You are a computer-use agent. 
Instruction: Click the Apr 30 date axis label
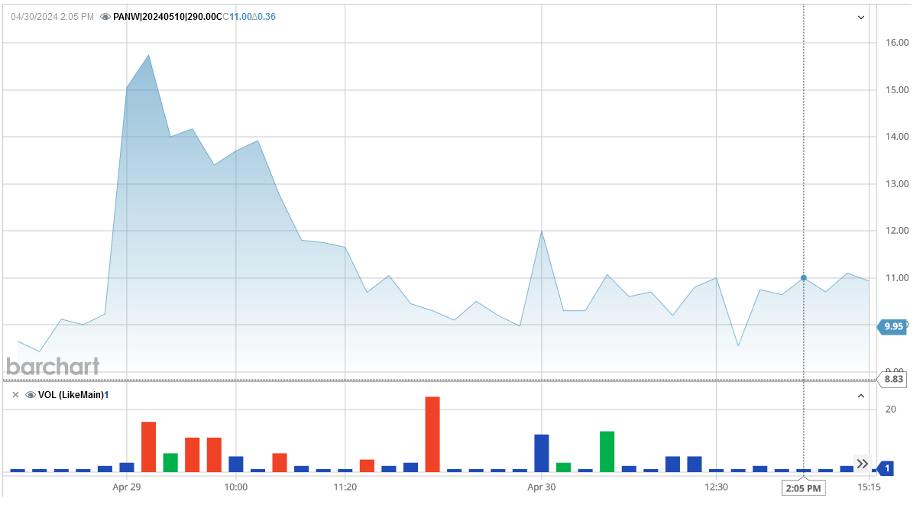point(541,487)
